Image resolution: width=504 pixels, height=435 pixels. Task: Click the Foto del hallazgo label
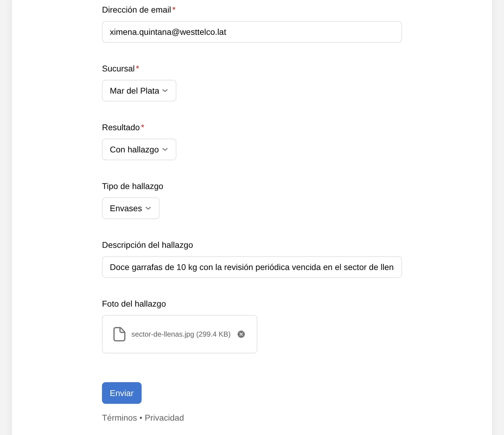click(134, 304)
